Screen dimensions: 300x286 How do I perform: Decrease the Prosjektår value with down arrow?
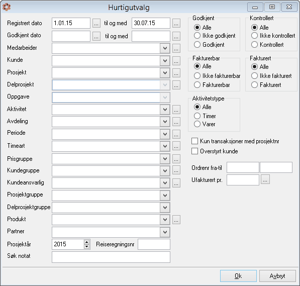tap(86, 246)
